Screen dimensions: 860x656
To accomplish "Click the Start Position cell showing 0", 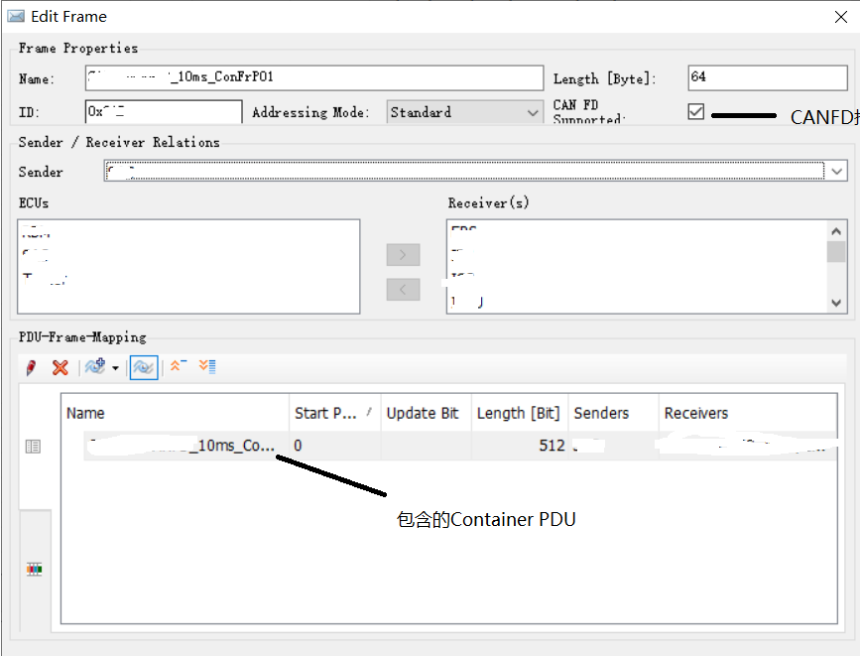I will point(334,446).
